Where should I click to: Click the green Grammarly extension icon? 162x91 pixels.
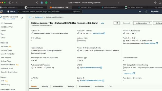46,3
